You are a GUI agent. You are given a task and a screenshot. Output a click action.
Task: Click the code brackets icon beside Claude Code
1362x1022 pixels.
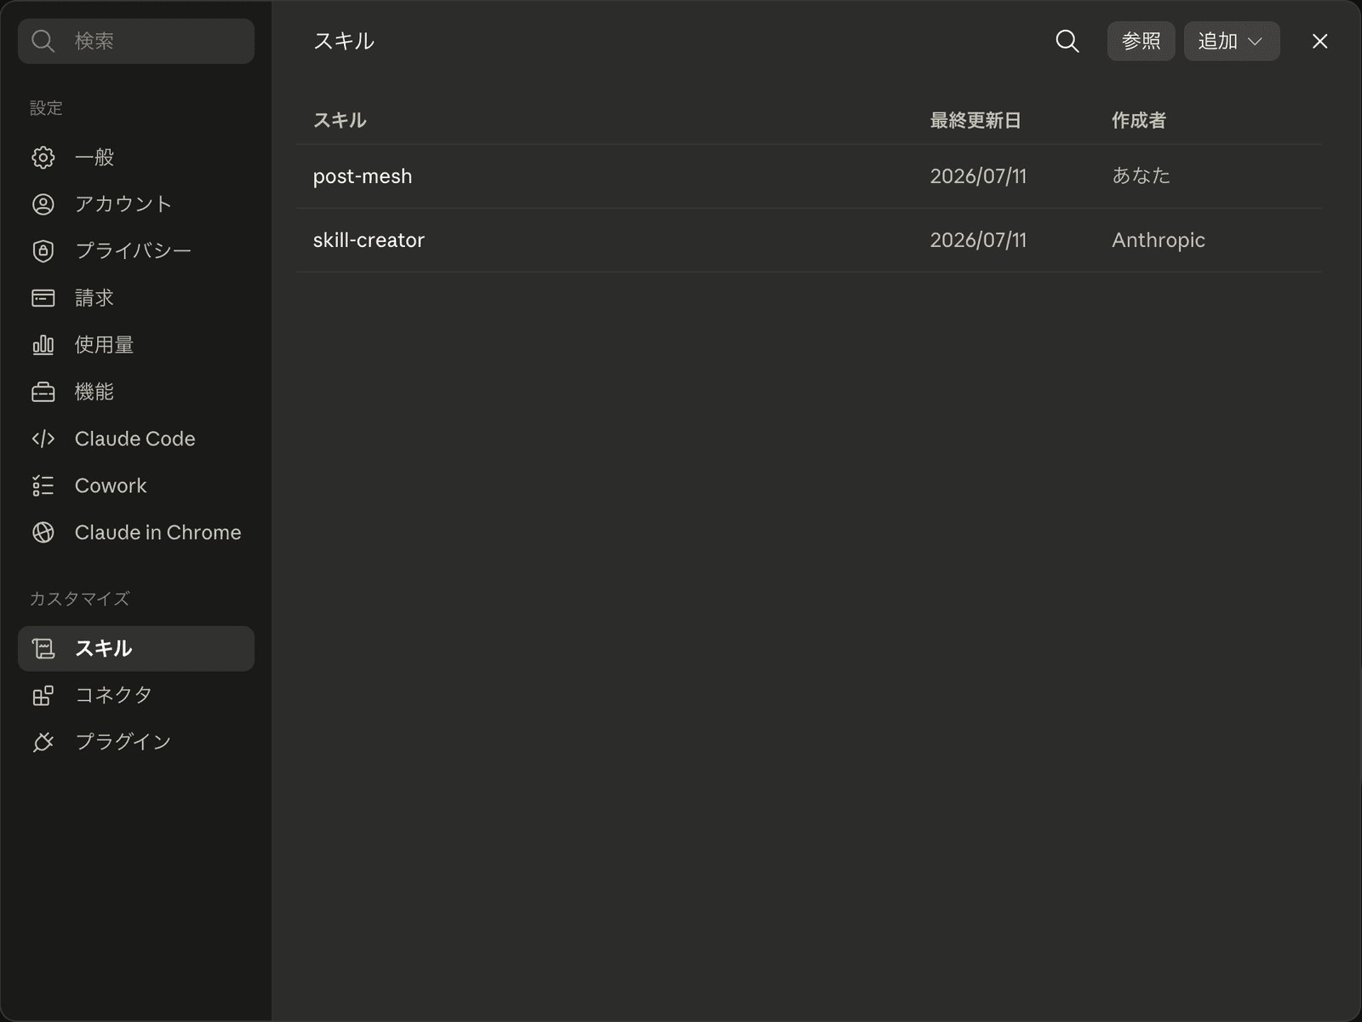[x=43, y=439]
